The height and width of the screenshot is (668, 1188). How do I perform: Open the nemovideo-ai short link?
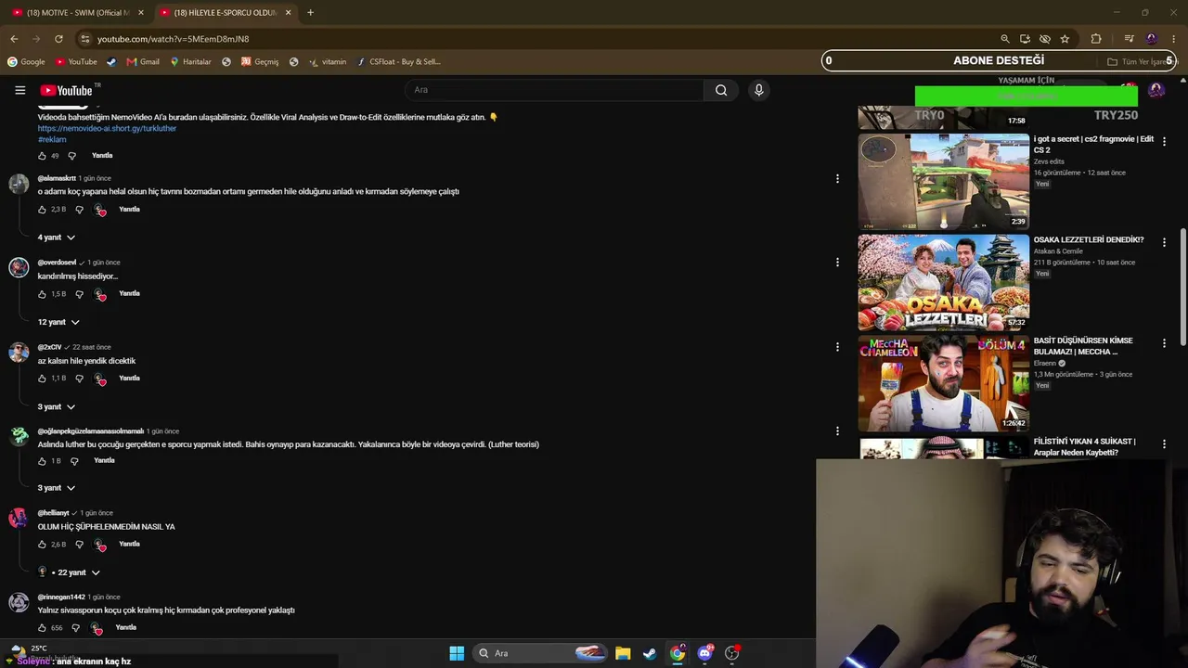click(107, 129)
